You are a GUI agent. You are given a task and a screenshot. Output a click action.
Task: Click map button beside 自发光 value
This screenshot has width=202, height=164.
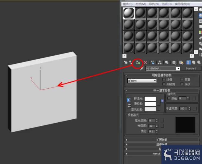(x=194, y=98)
